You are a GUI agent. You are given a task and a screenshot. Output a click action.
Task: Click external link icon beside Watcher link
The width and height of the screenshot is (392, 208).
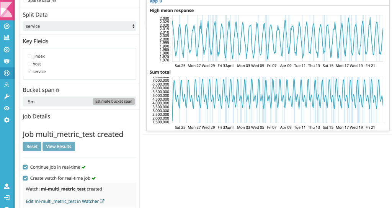102,201
